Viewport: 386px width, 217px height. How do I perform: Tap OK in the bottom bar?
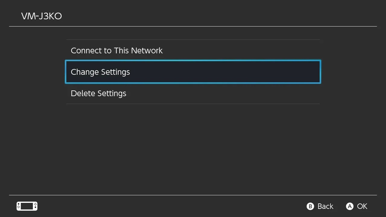pyautogui.click(x=362, y=206)
